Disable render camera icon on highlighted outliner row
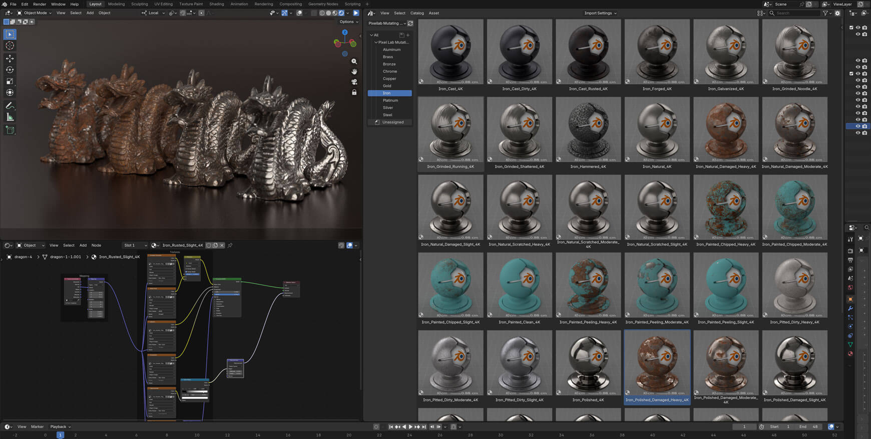 point(864,126)
